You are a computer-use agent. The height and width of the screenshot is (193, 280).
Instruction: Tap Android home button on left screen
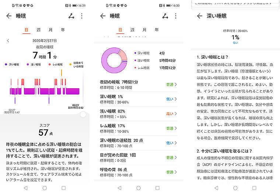click(45, 188)
